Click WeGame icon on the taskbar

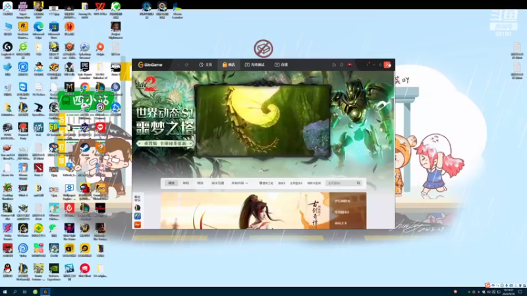(45, 292)
